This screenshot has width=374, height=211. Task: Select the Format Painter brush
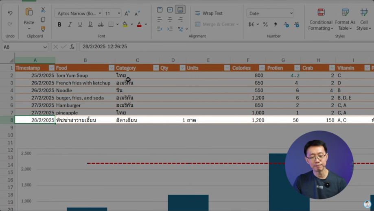click(x=43, y=29)
